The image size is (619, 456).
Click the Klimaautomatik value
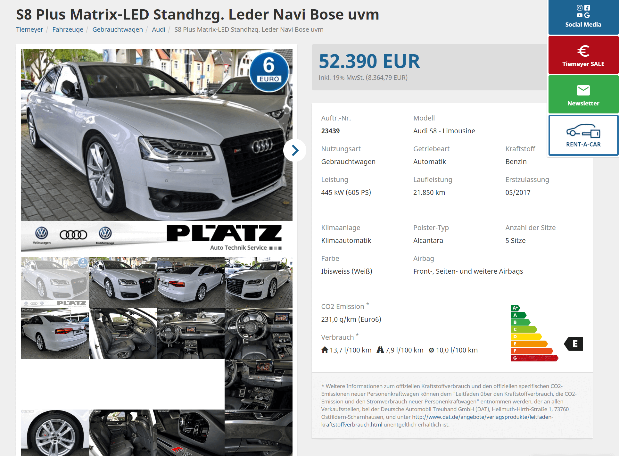[346, 240]
